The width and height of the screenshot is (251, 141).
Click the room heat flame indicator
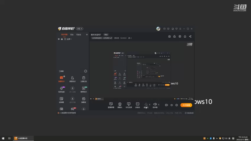coord(130,38)
